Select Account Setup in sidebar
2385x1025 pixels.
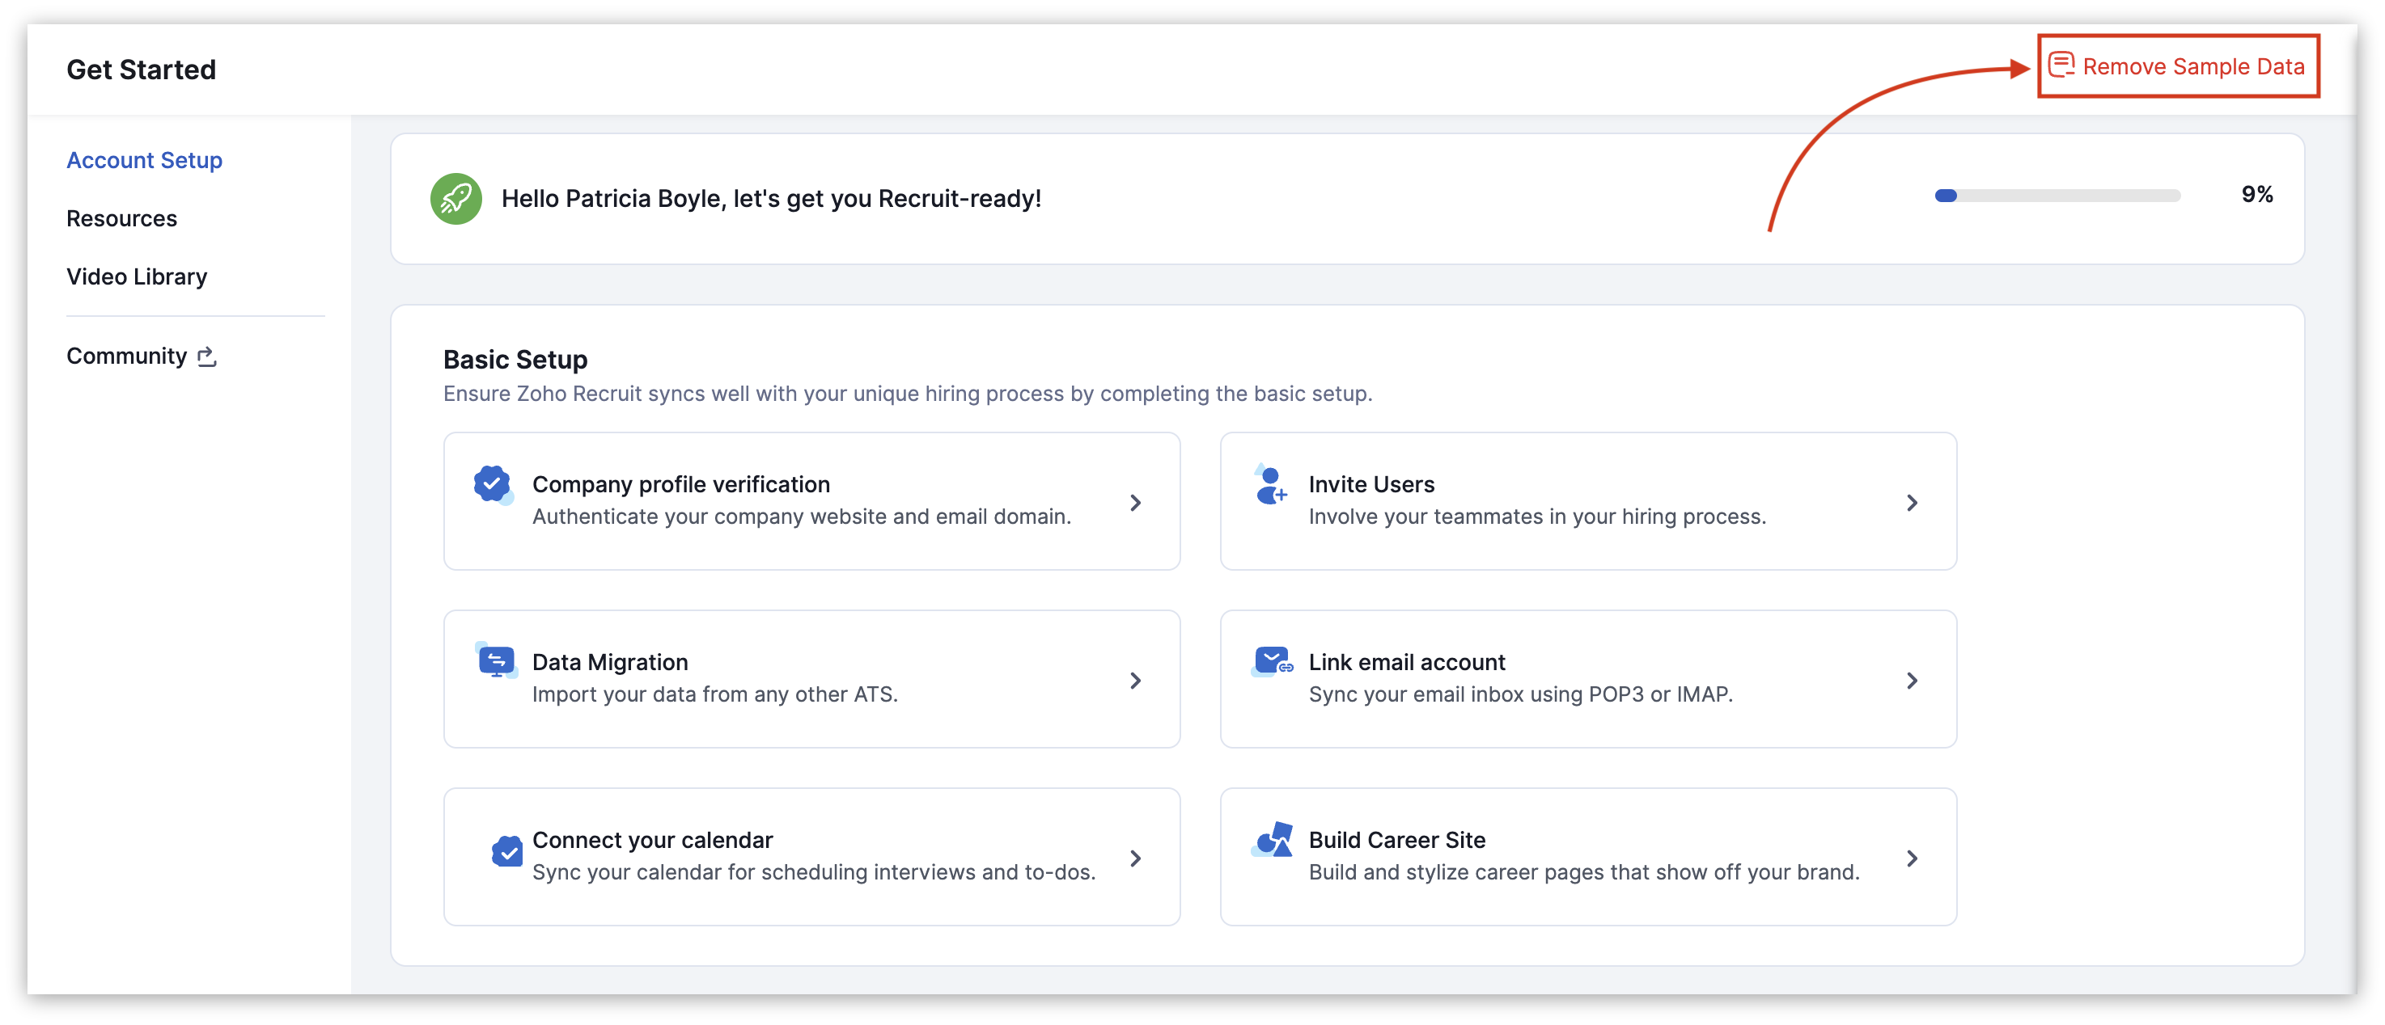click(x=145, y=160)
